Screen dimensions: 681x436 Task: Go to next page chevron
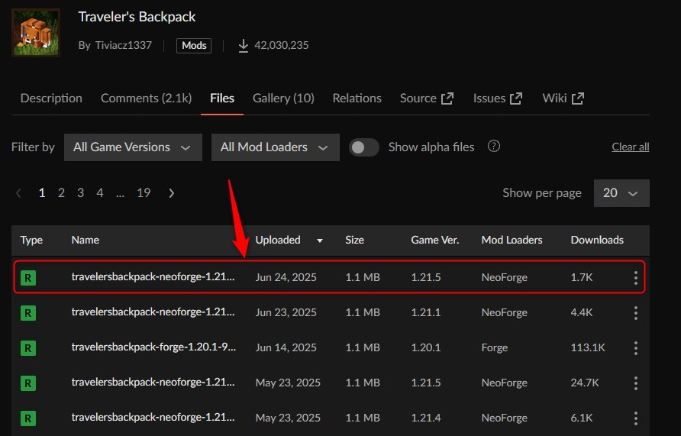coord(172,193)
